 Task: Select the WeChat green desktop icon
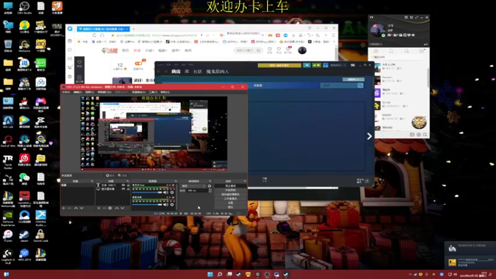pyautogui.click(x=24, y=177)
